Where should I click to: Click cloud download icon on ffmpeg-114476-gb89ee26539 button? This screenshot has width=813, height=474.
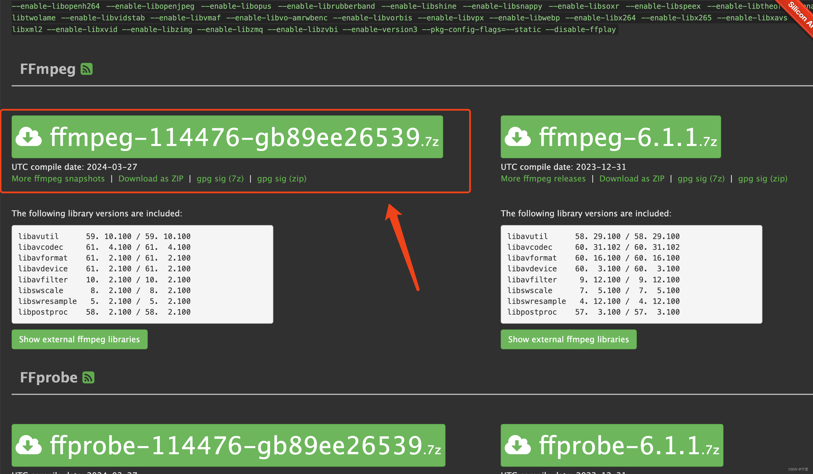point(29,137)
